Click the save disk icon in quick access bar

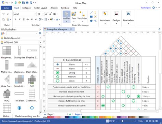[23, 3]
